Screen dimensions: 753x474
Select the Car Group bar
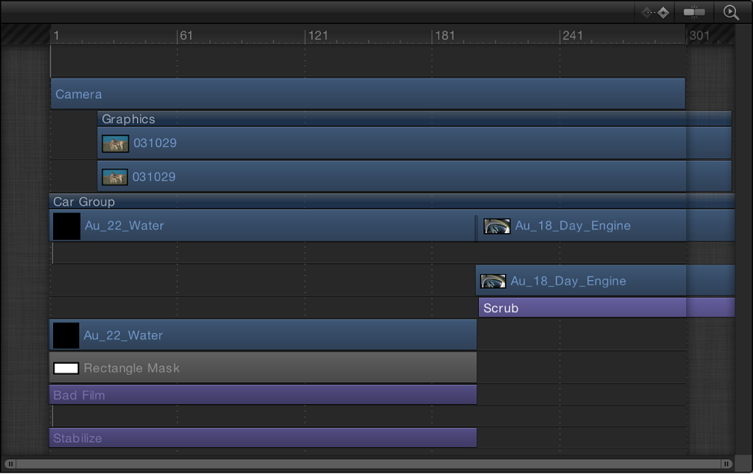[x=391, y=202]
